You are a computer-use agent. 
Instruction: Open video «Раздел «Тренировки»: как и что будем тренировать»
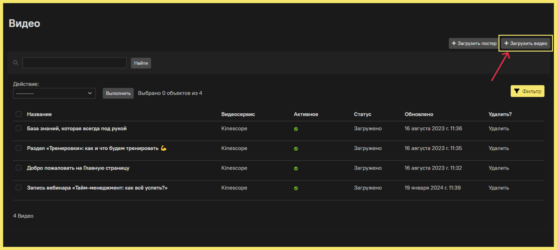(x=97, y=148)
